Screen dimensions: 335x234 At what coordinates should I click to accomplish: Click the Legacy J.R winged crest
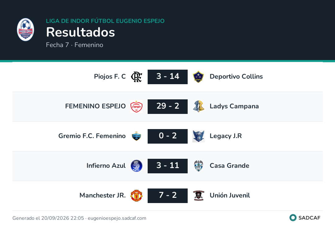click(x=199, y=136)
